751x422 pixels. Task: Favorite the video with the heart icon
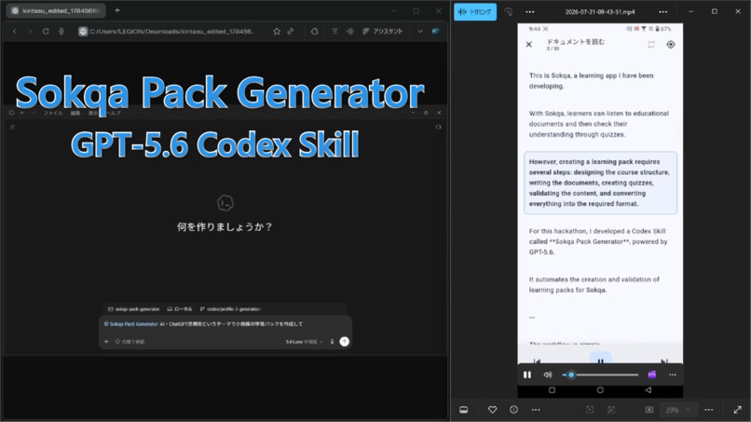coord(492,410)
